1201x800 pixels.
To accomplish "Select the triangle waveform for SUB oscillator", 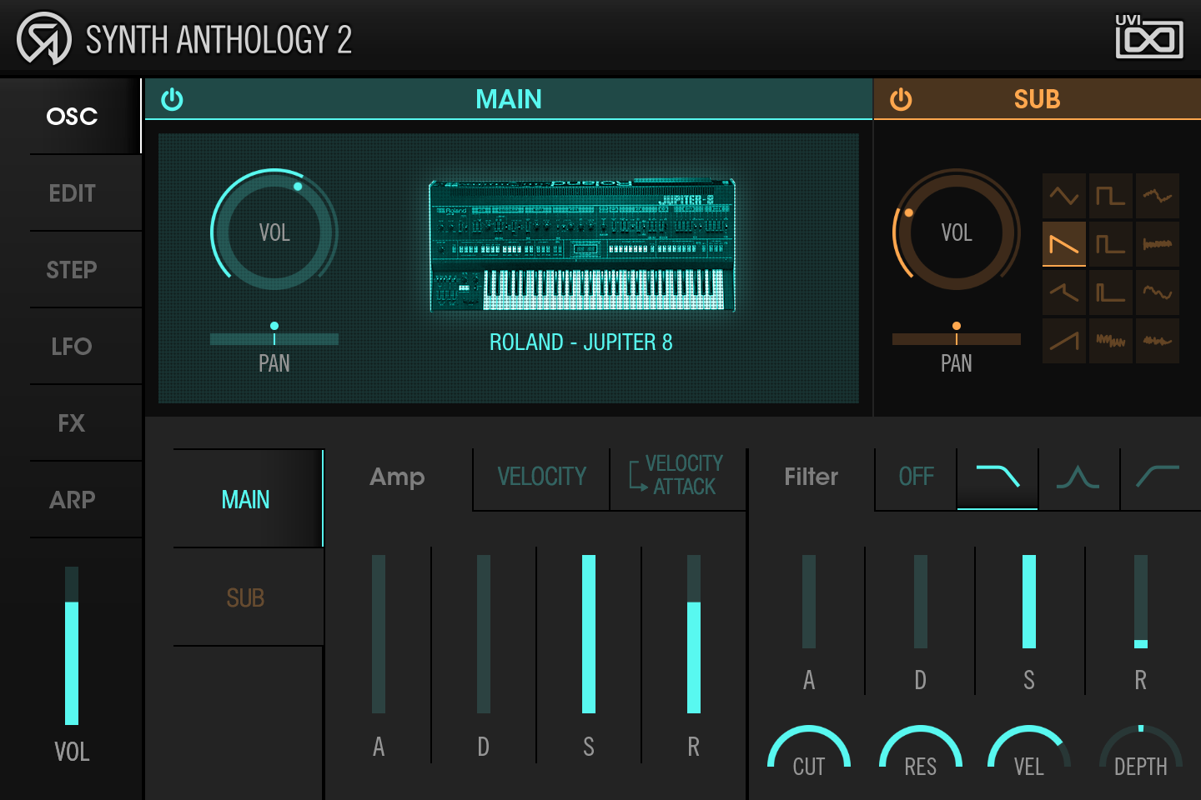I will pyautogui.click(x=1064, y=196).
